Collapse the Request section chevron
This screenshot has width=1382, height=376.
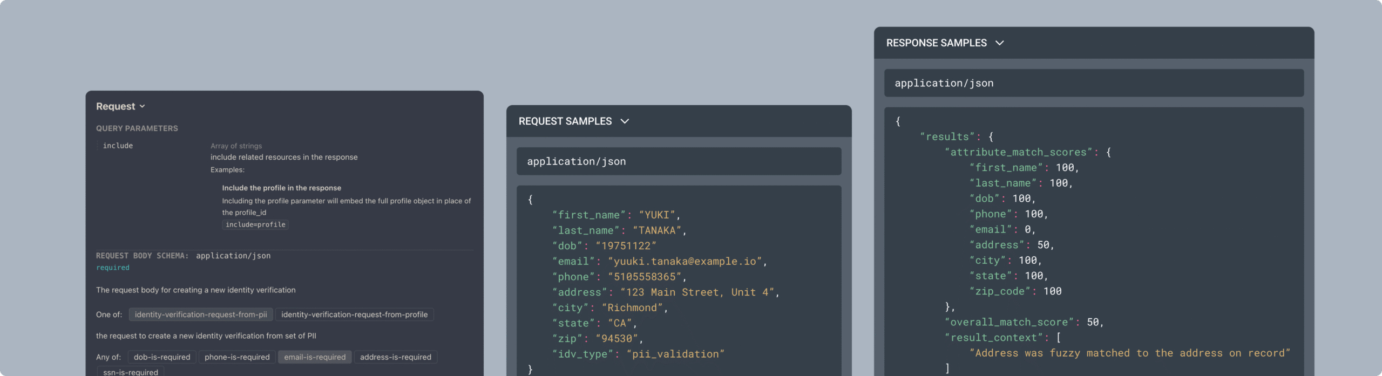click(x=142, y=106)
